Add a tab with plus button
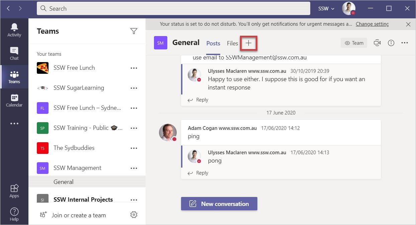 (248, 43)
